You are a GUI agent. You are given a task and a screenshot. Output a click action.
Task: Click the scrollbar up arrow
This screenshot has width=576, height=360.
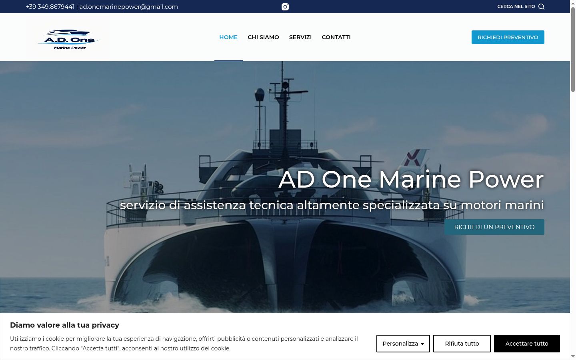pyautogui.click(x=573, y=3)
